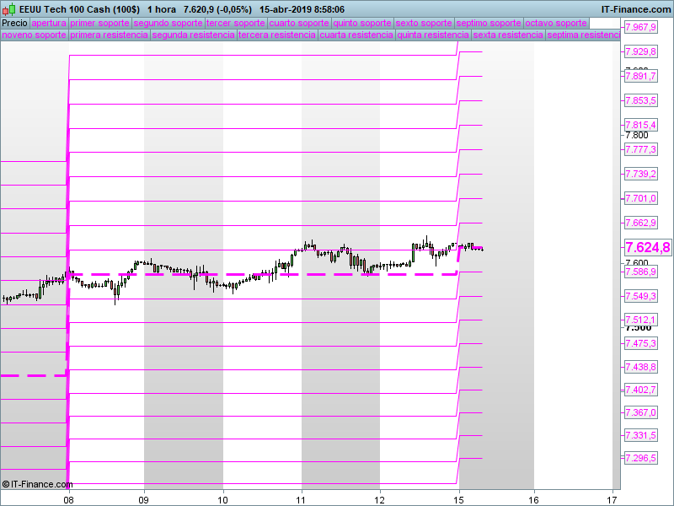Viewport: 674px width, 506px height.
Task: Choose the cuarto soporte label
Action: (299, 24)
